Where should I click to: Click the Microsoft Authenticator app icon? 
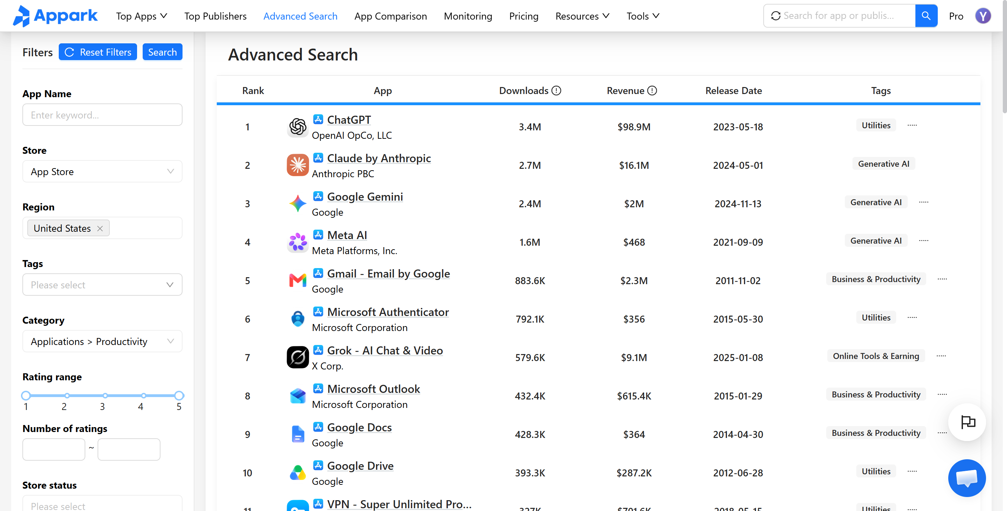[298, 319]
